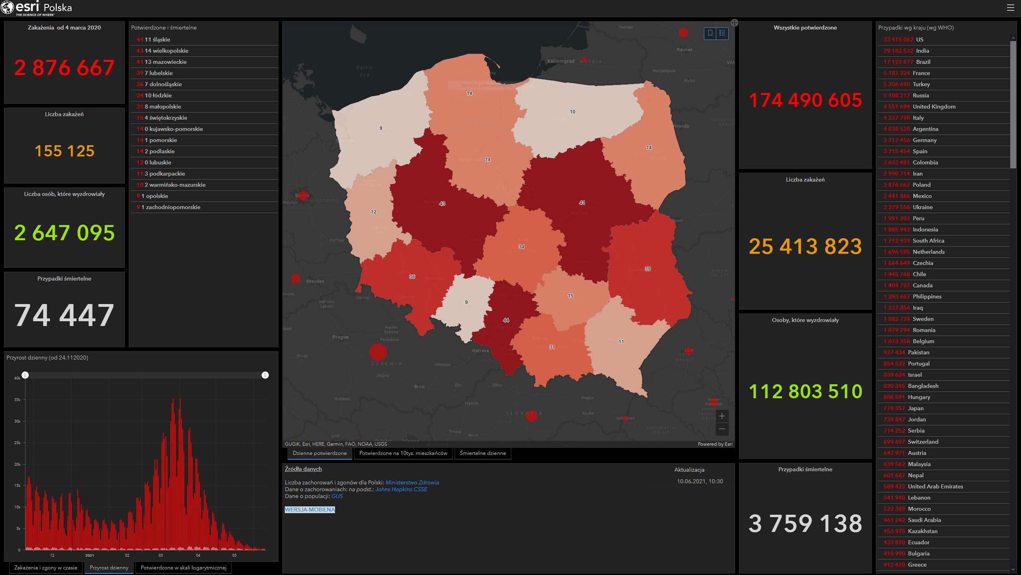Click the country list scrollbar thumb
Screen dimensions: 1021x575
point(1013,104)
